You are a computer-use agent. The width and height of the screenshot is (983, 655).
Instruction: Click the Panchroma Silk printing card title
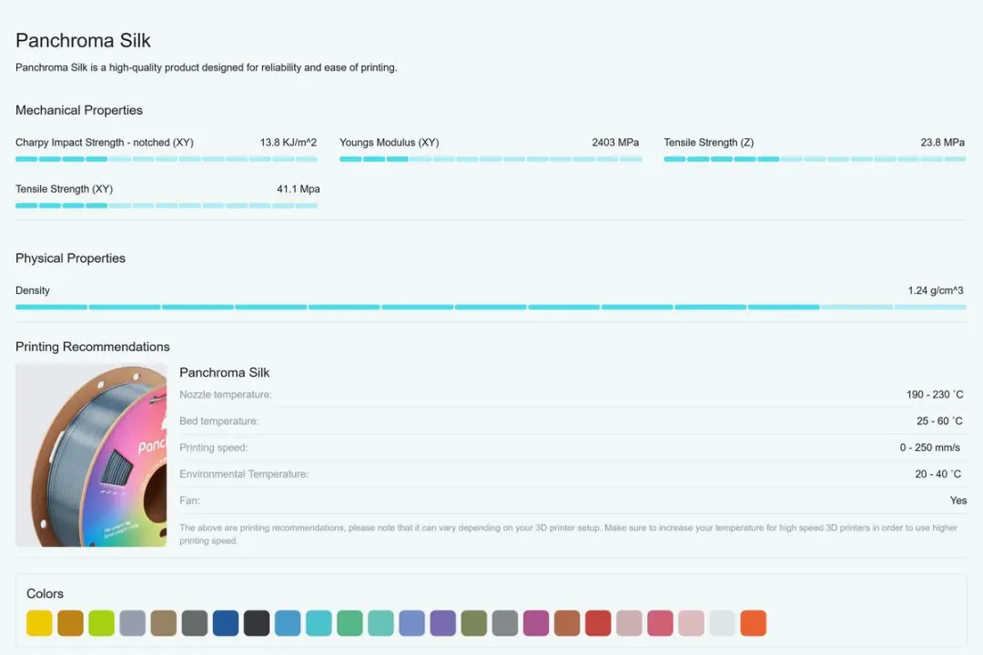pyautogui.click(x=225, y=373)
